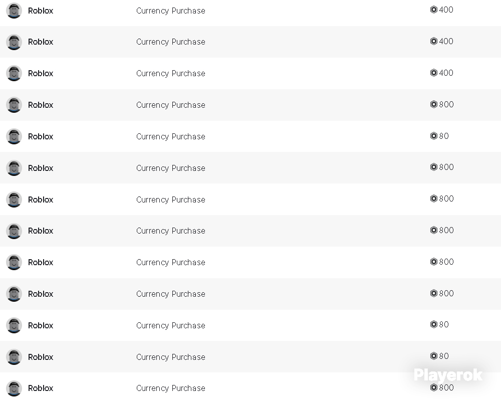Click the Robux icon in the last 400 row

[433, 73]
